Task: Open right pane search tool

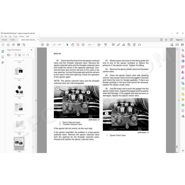Action: pos(183,50)
